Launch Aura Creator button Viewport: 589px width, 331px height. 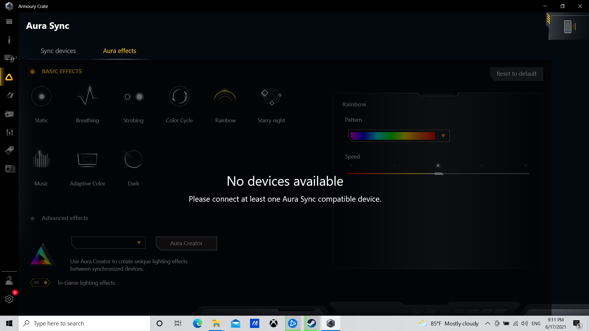click(x=187, y=243)
